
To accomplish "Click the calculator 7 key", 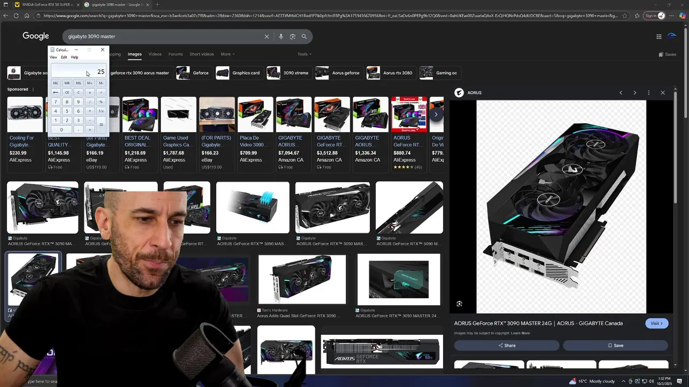I will [55, 102].
